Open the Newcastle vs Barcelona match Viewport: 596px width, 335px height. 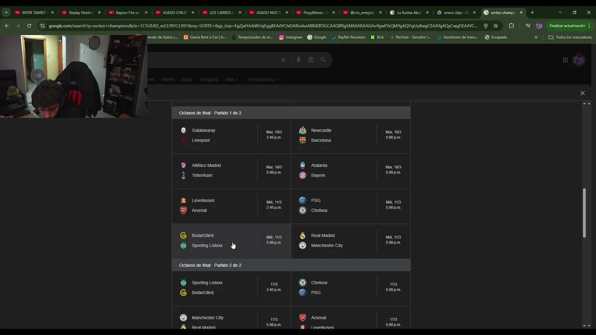pos(351,135)
